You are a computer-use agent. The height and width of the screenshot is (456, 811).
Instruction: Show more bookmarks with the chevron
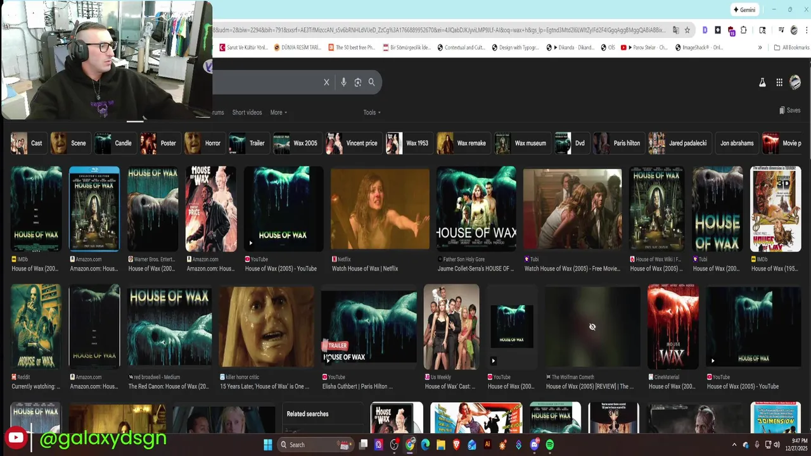coord(760,47)
